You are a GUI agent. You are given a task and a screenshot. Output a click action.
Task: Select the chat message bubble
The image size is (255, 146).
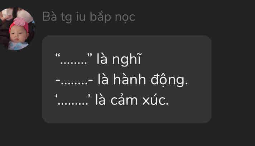coord(127,79)
